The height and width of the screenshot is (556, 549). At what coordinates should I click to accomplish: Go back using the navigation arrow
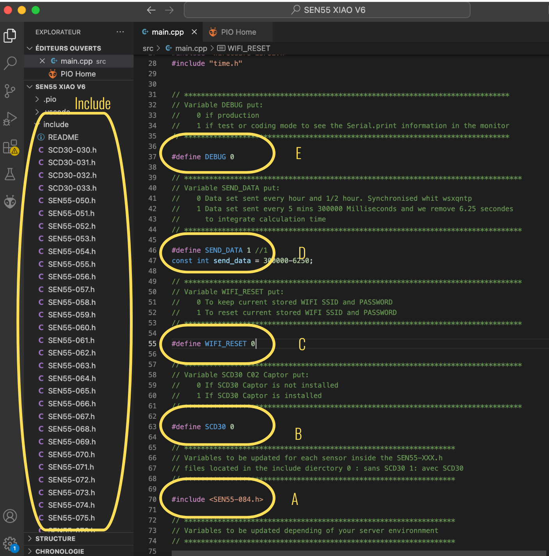(151, 10)
